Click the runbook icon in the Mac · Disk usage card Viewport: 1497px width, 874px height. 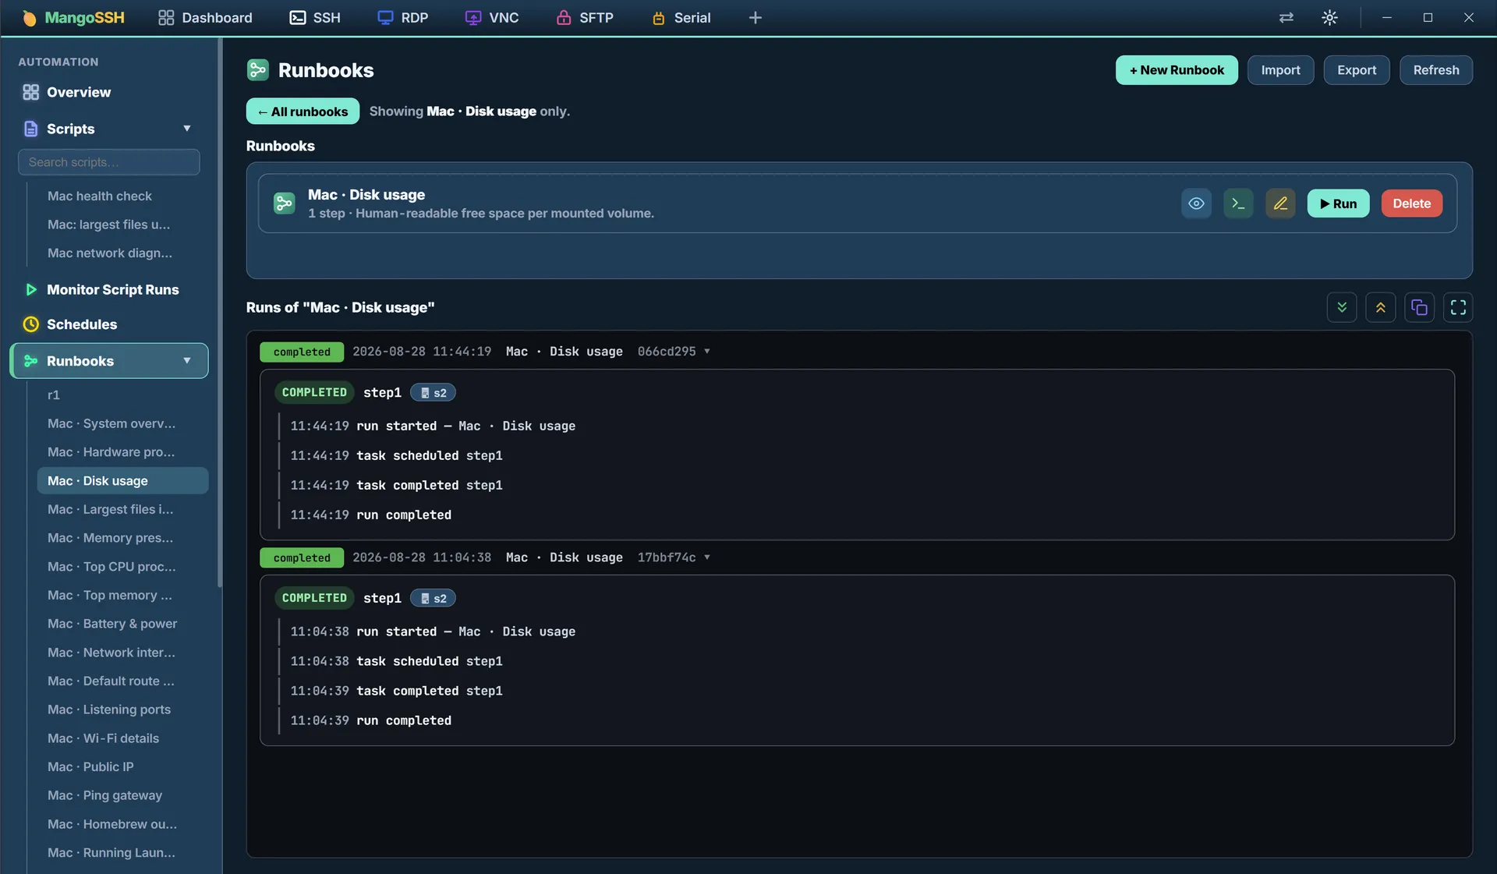point(284,203)
